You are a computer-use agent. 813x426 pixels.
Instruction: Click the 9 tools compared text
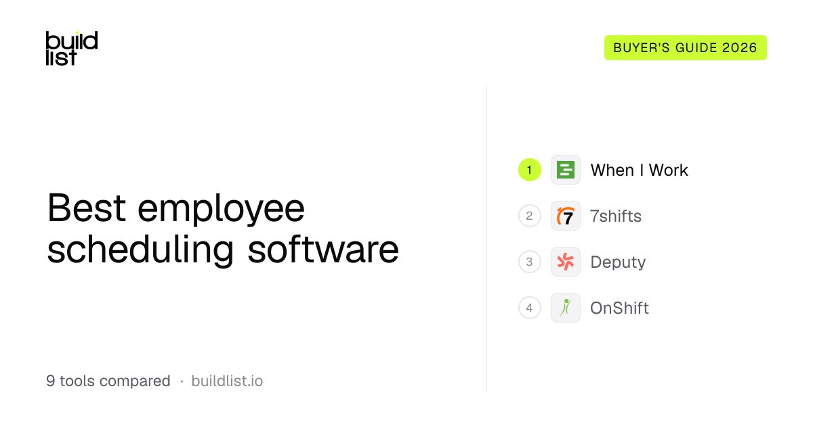pyautogui.click(x=108, y=381)
